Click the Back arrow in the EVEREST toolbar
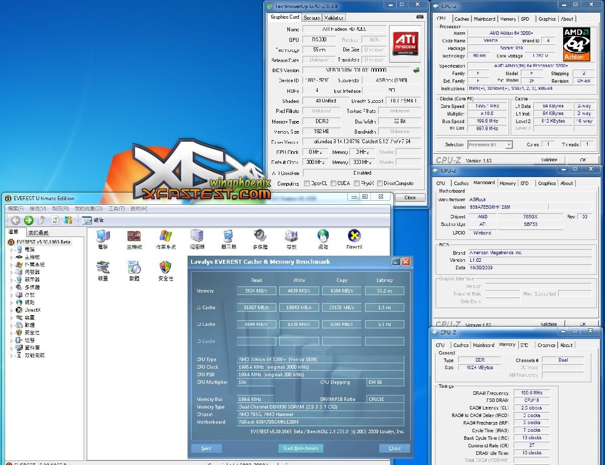605x465 pixels. pos(16,220)
